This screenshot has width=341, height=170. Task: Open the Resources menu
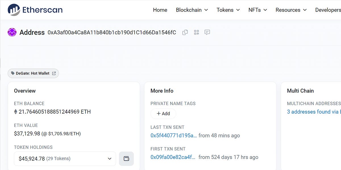click(290, 10)
